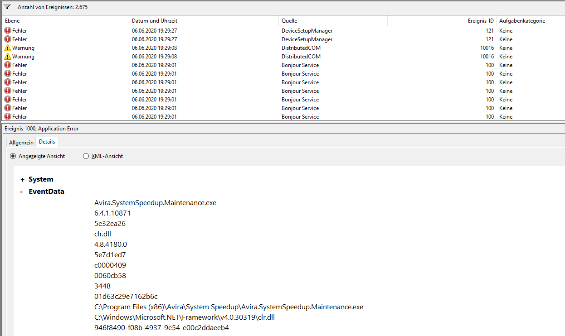Screen dimensions: 565x336
Task: Click event ID 121 in the first DeviceSetupManager row
Action: (x=490, y=31)
